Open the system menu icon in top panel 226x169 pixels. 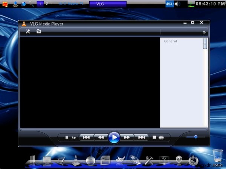pyautogui.click(x=5, y=4)
